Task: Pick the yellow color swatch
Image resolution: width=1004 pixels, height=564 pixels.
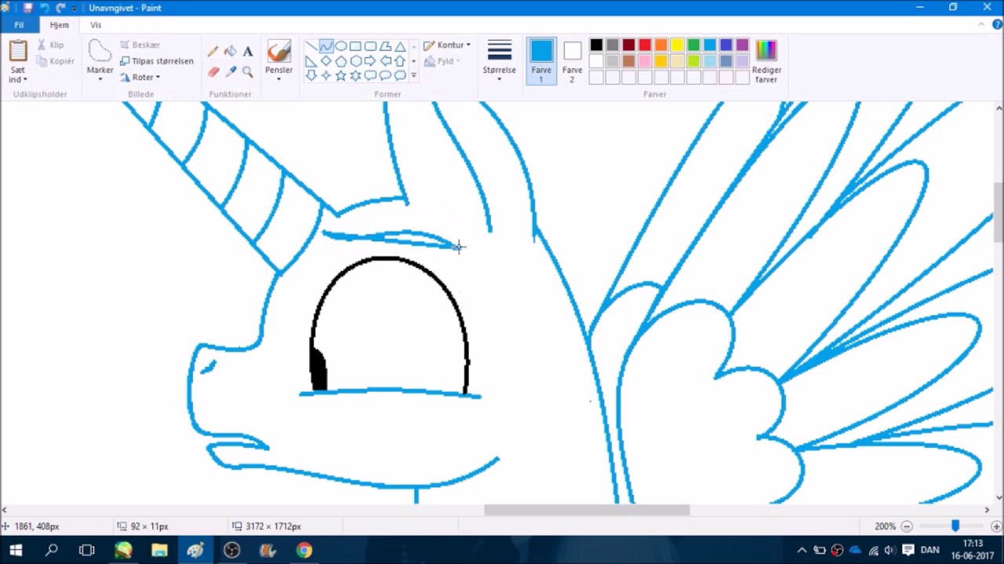Action: click(678, 45)
